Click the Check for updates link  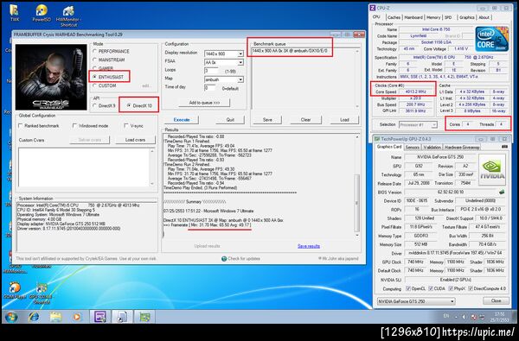244,259
